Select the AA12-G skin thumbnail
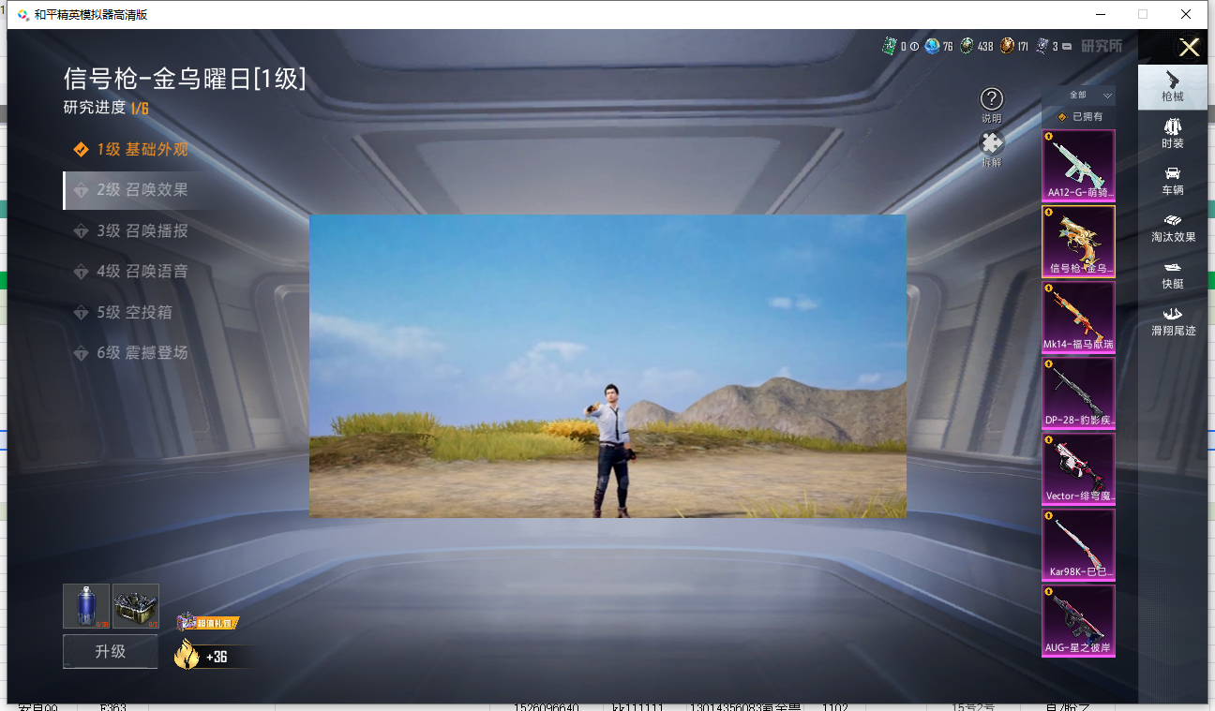 1079,165
